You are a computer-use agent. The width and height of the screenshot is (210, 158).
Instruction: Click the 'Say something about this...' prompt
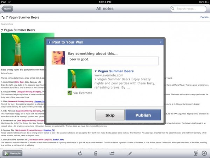coord(92,54)
